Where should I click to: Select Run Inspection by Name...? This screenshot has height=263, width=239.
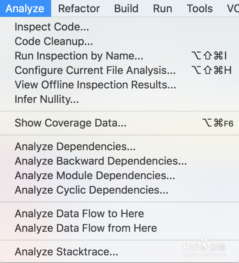tap(79, 56)
